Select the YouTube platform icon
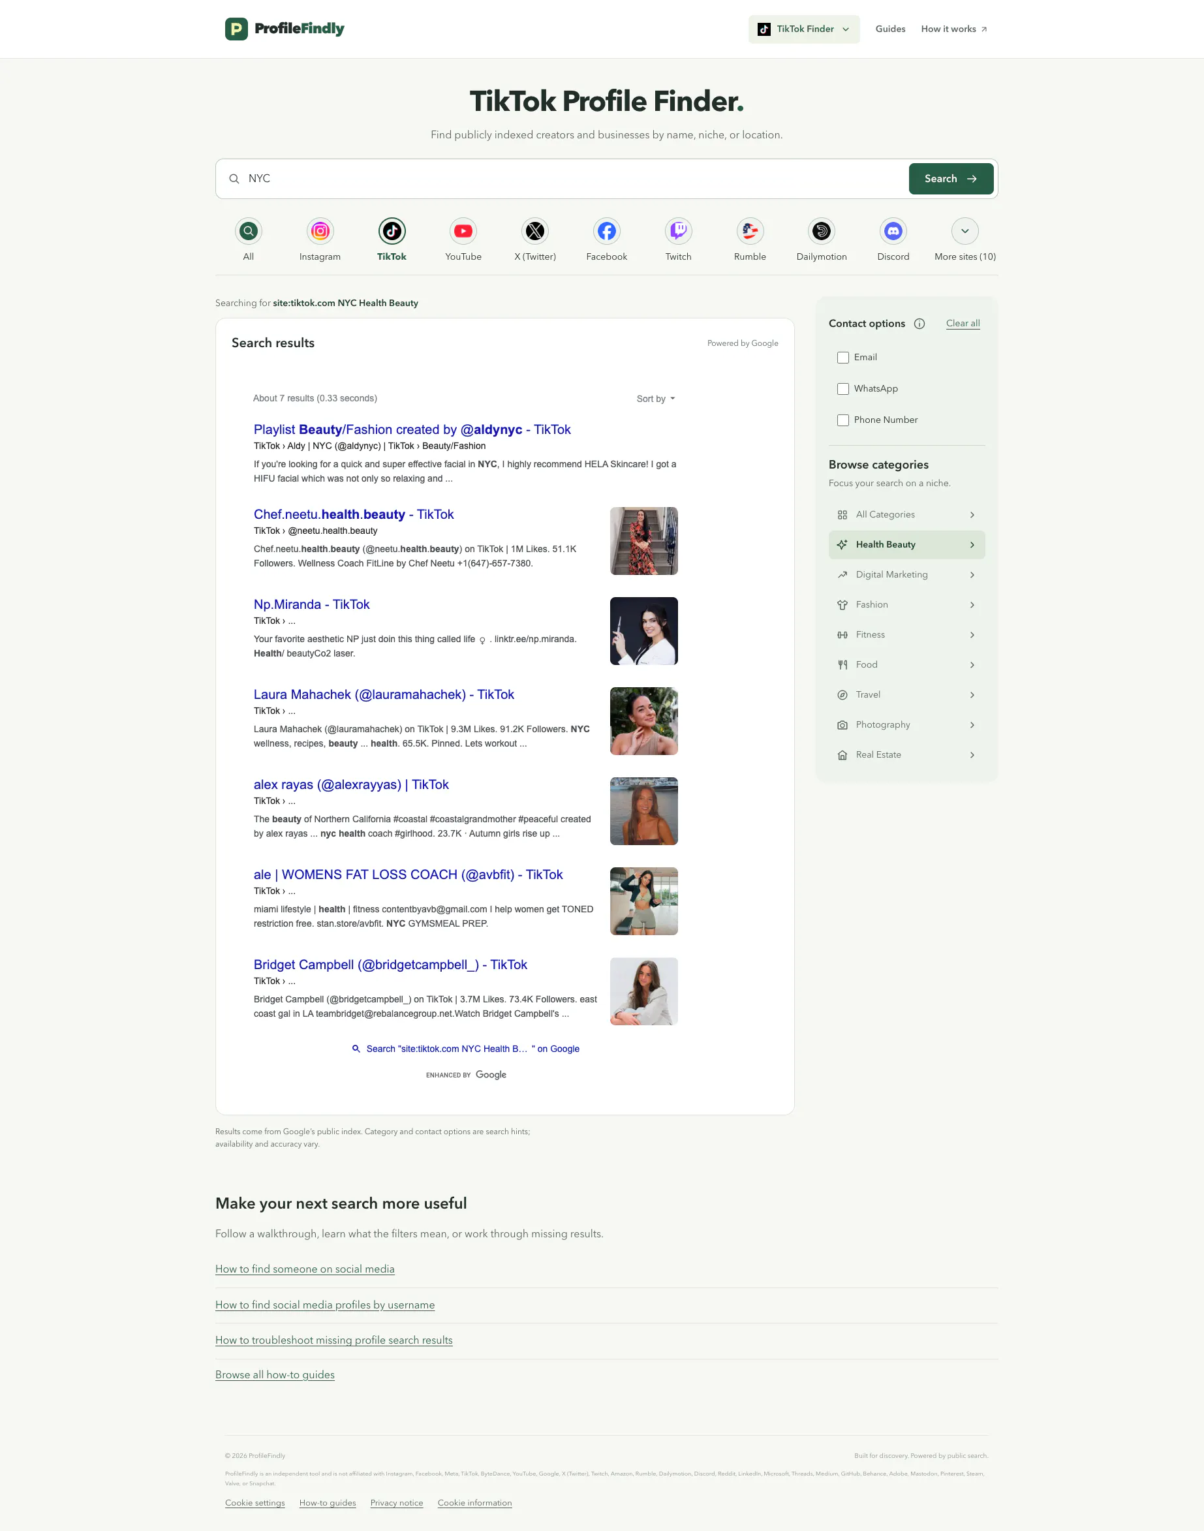 tap(463, 230)
